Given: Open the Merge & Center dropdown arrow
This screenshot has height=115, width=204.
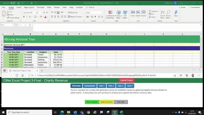Looking at the screenshot, I should pos(83,17).
